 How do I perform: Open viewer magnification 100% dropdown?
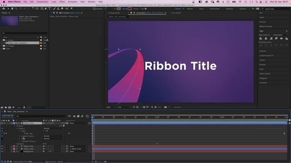pyautogui.click(x=110, y=107)
